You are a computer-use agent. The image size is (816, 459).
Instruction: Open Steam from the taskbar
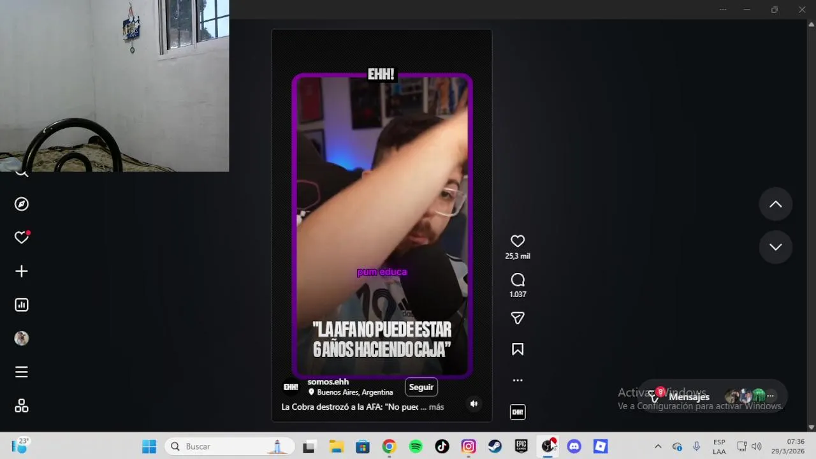pyautogui.click(x=495, y=446)
